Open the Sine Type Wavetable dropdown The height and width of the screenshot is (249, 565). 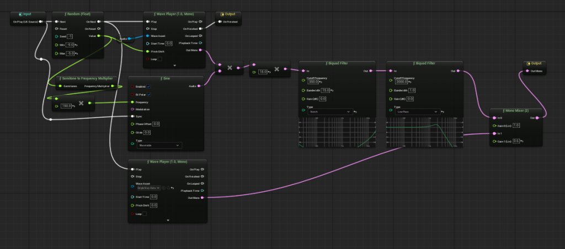coord(159,145)
